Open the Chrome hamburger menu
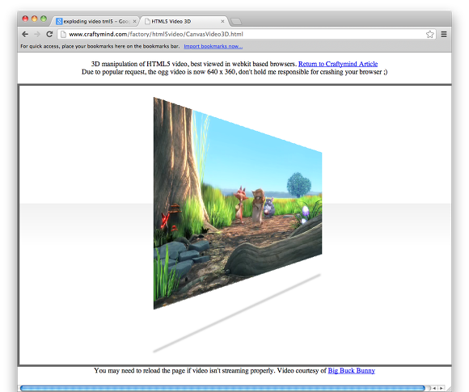The image size is (469, 392). tap(444, 35)
